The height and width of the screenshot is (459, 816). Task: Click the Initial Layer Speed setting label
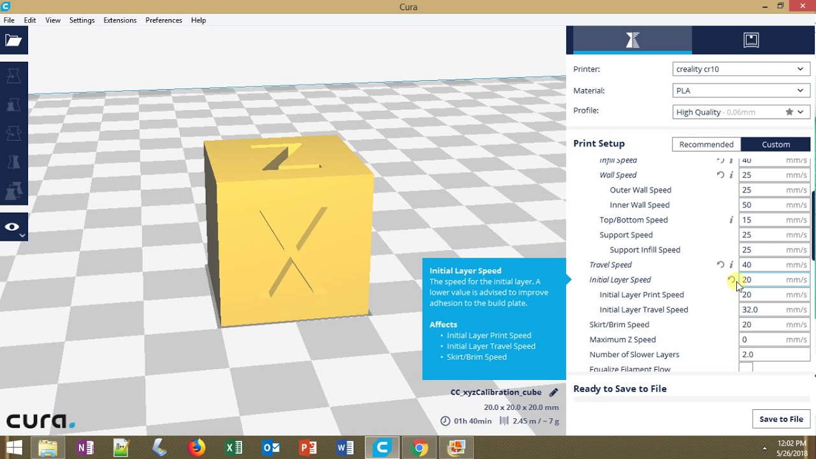pyautogui.click(x=620, y=280)
